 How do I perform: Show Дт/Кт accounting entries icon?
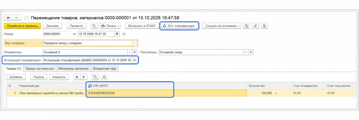(x=94, y=26)
